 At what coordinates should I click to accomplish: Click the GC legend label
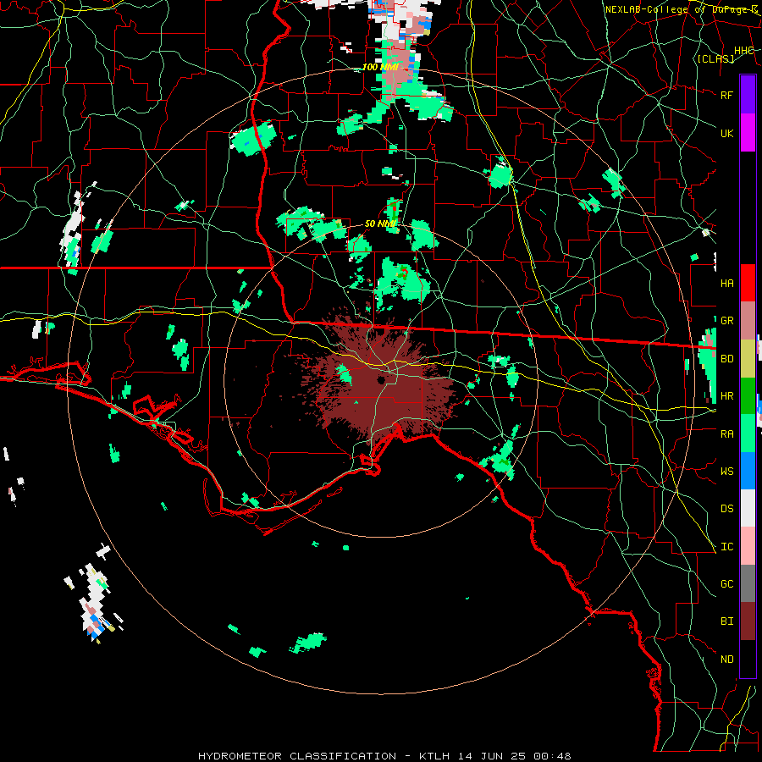tap(726, 584)
